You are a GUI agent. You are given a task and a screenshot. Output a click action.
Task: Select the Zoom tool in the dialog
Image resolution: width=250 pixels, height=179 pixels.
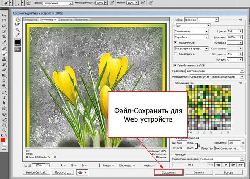[17, 29]
